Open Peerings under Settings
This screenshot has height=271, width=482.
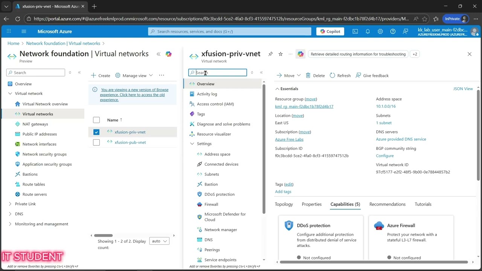tap(212, 250)
